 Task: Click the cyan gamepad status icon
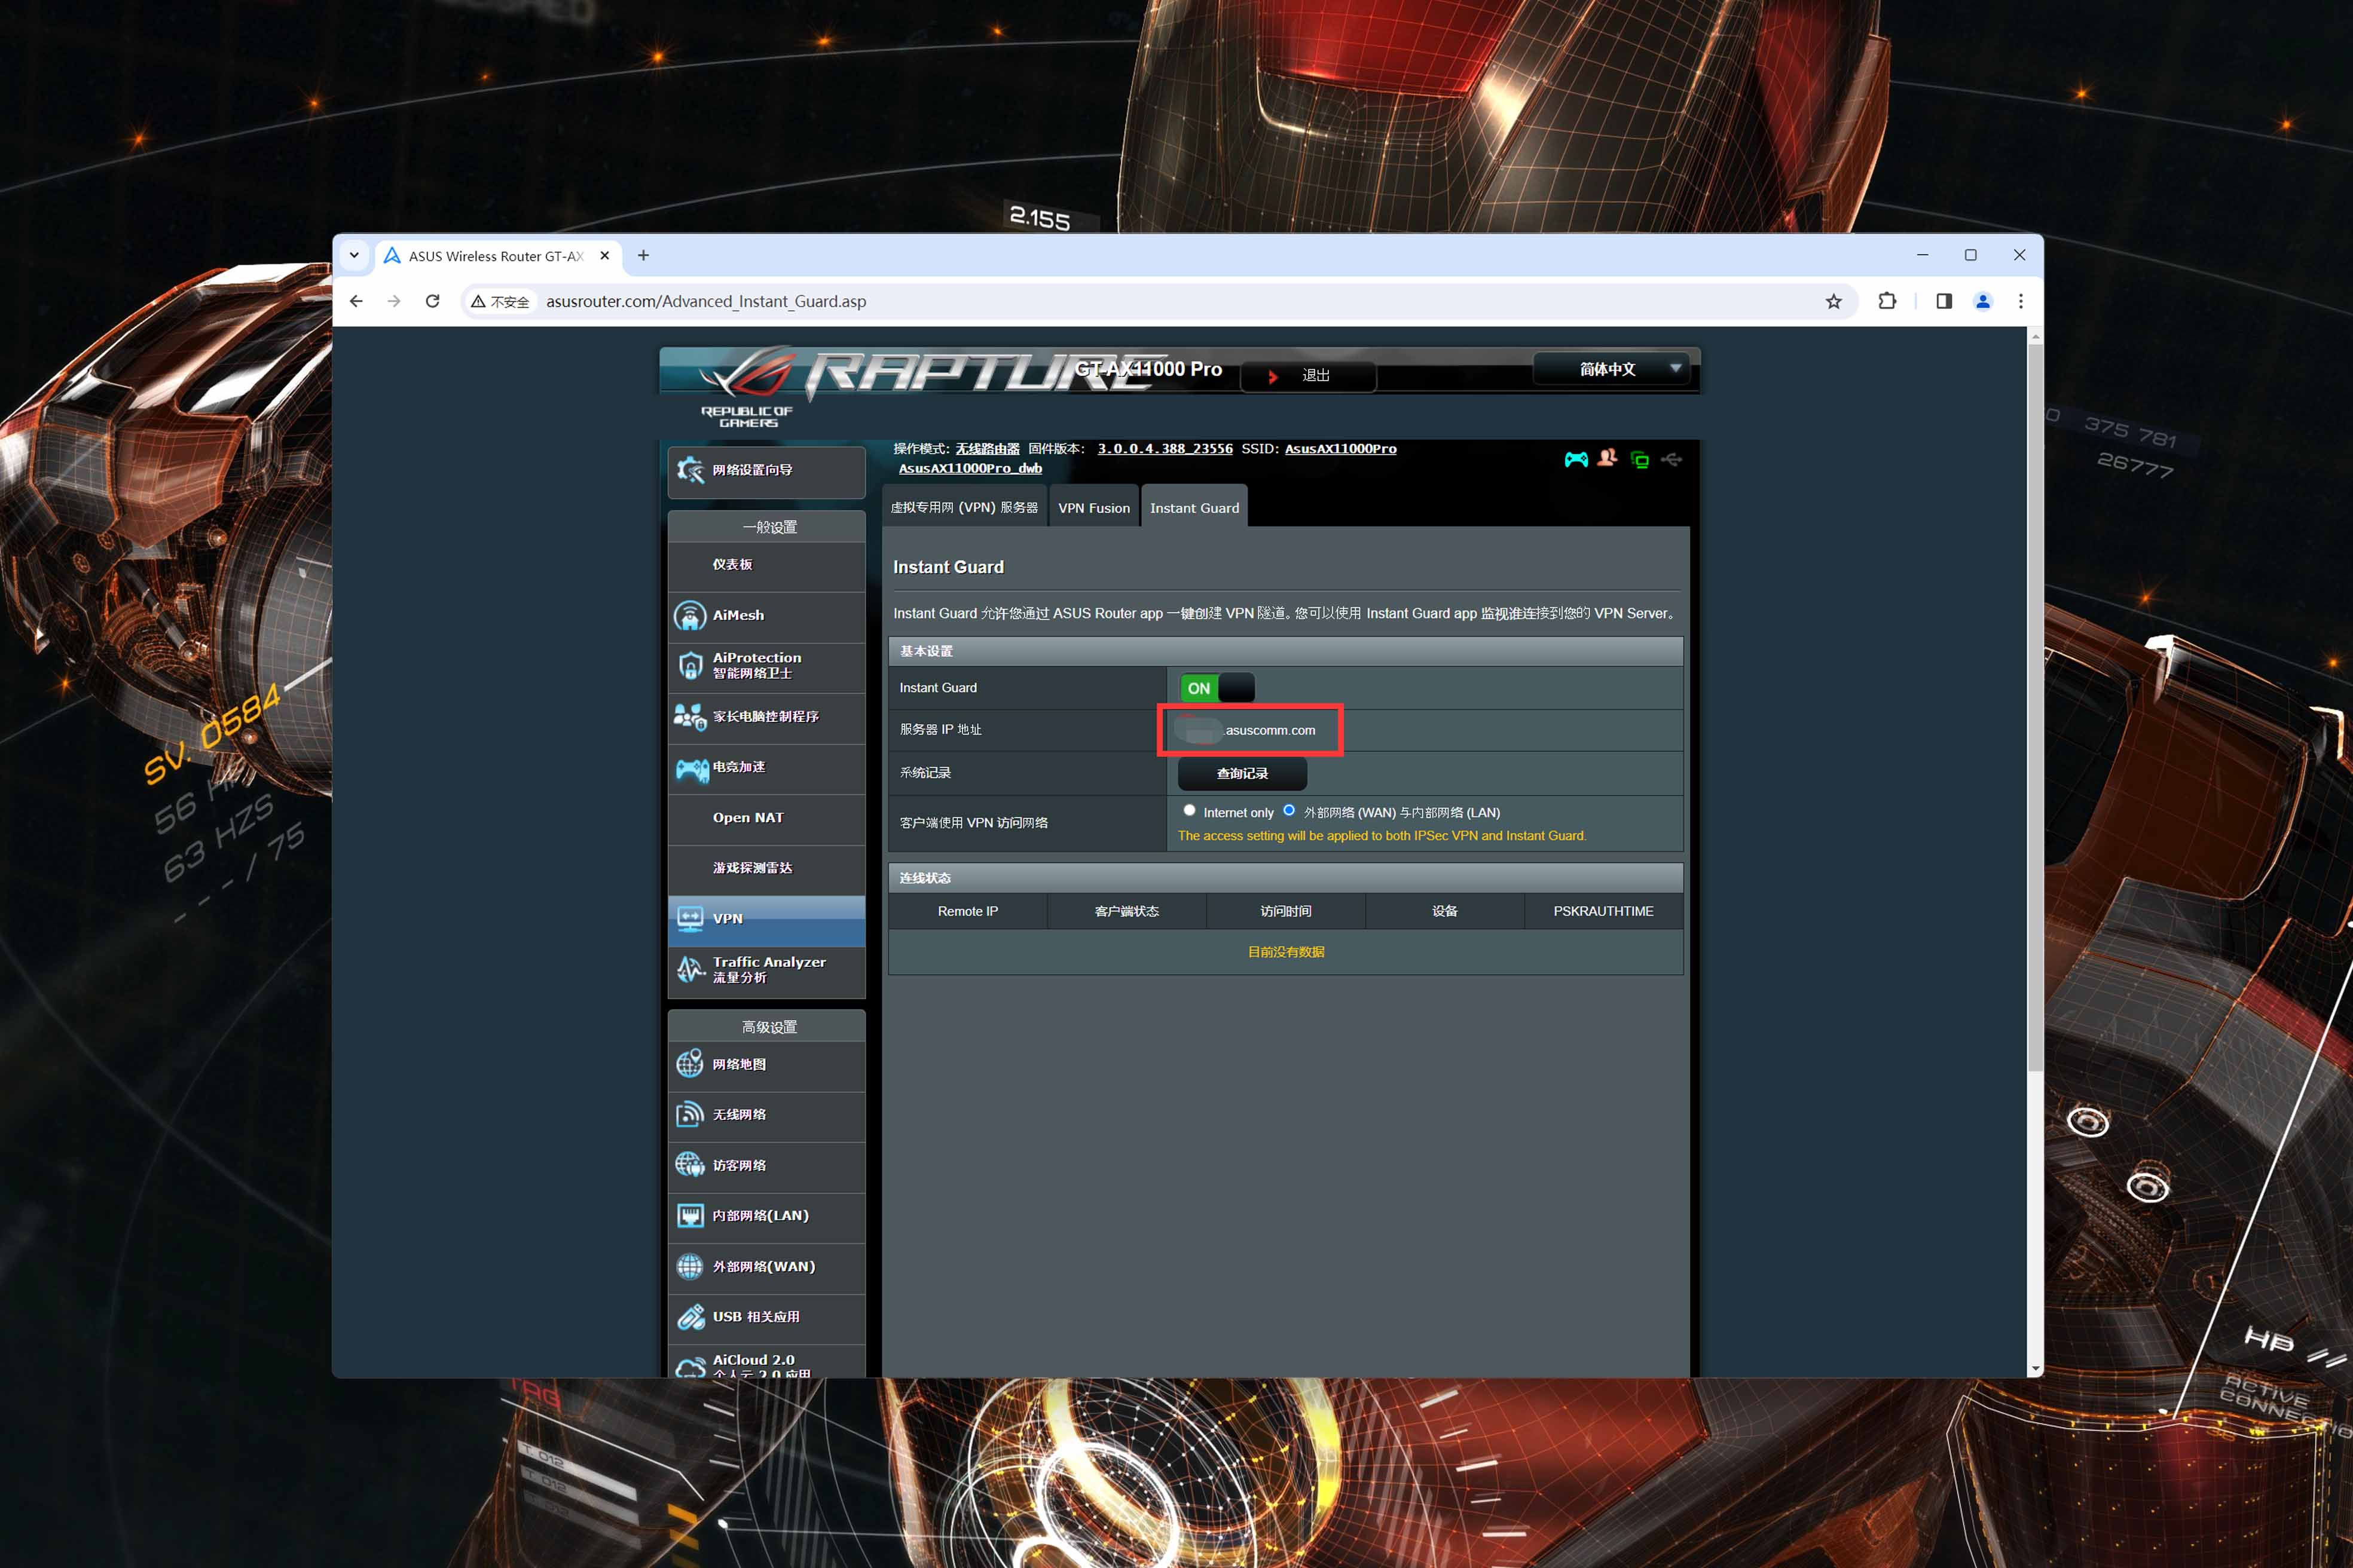[1576, 459]
